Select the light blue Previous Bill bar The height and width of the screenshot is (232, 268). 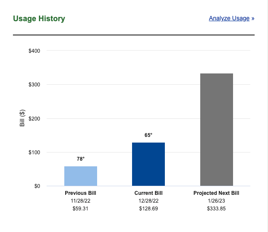(x=80, y=176)
